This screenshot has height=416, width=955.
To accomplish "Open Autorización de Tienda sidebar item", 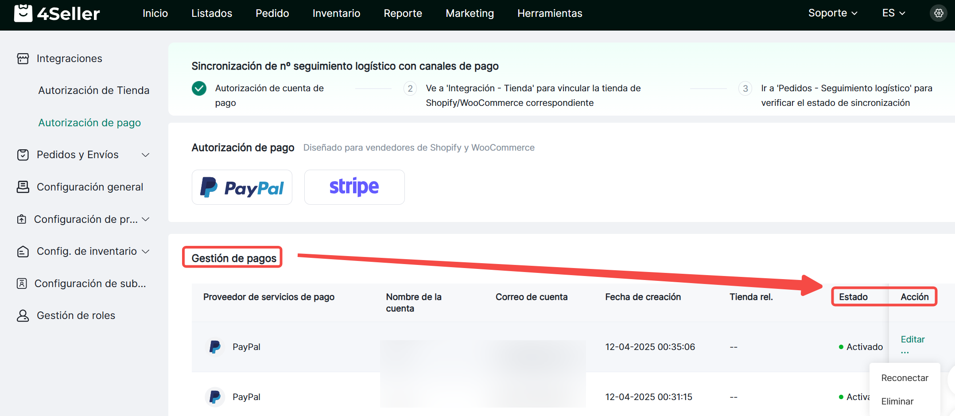I will [x=94, y=90].
